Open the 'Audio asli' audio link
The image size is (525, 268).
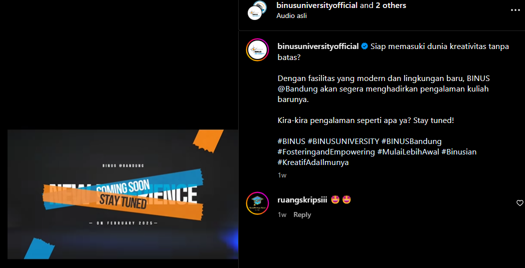pos(292,15)
